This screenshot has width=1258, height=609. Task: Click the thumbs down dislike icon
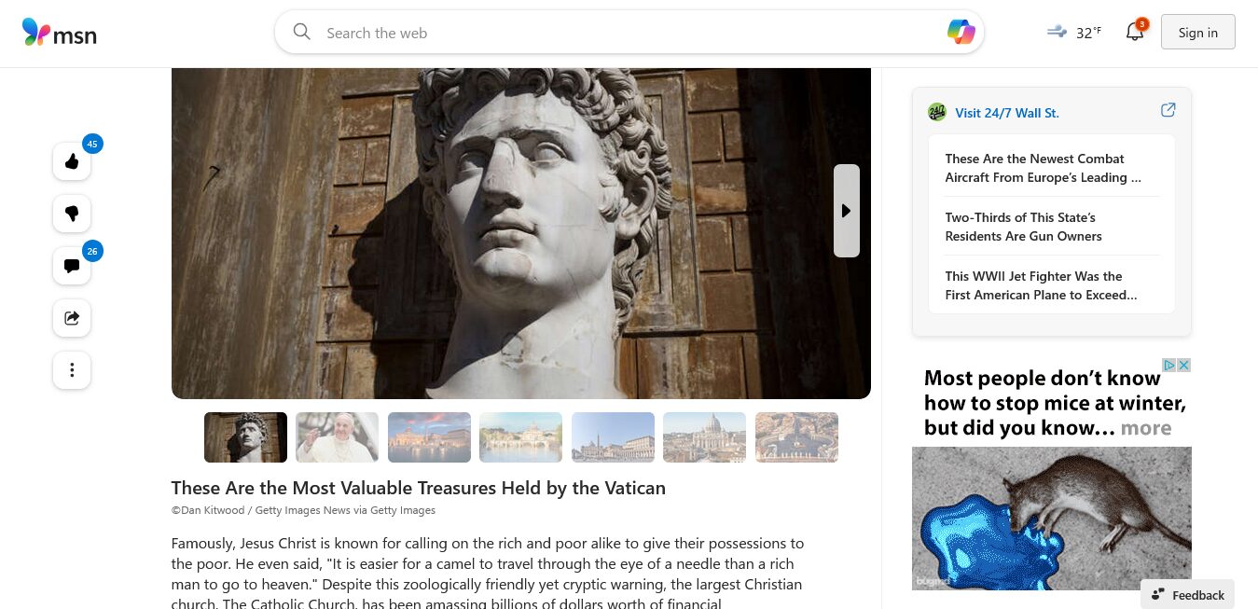click(72, 214)
